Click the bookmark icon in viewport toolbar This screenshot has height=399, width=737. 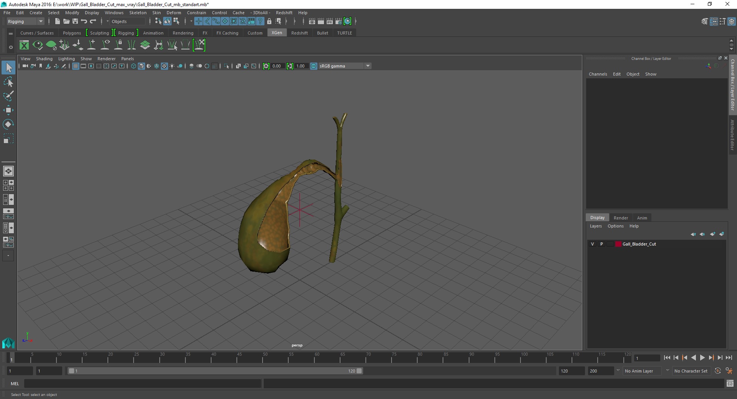[41, 66]
